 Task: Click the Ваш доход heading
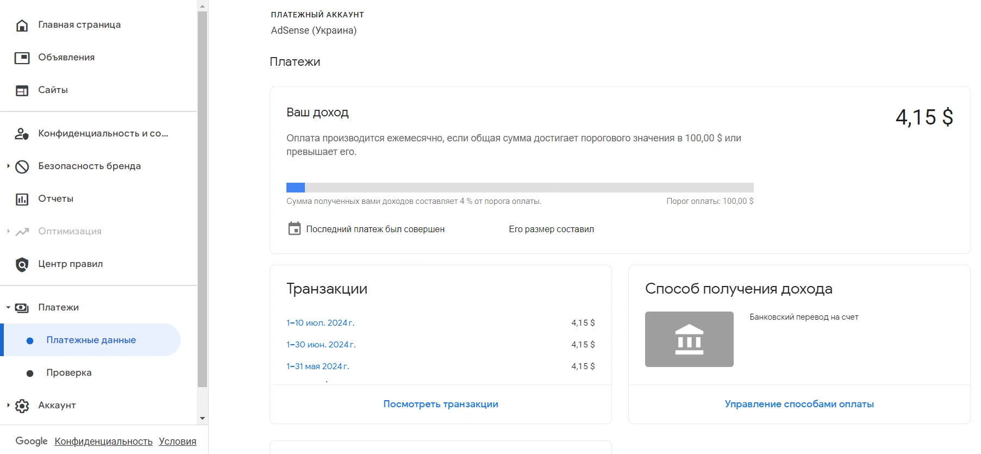(317, 113)
